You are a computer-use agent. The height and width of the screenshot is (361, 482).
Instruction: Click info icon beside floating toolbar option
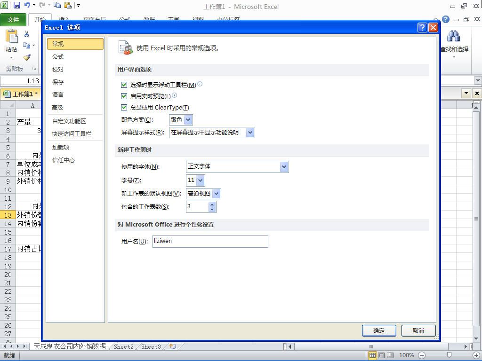pos(200,84)
